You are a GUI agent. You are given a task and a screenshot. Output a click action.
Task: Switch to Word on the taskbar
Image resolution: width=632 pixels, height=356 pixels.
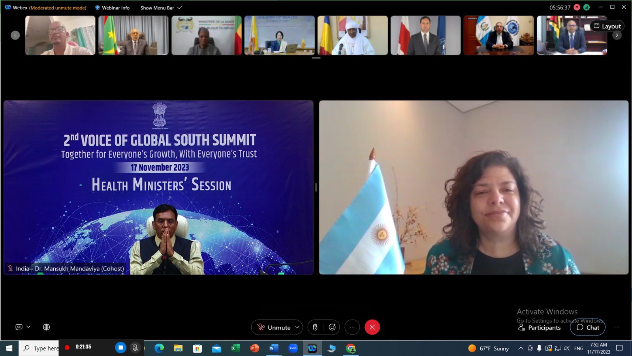274,348
